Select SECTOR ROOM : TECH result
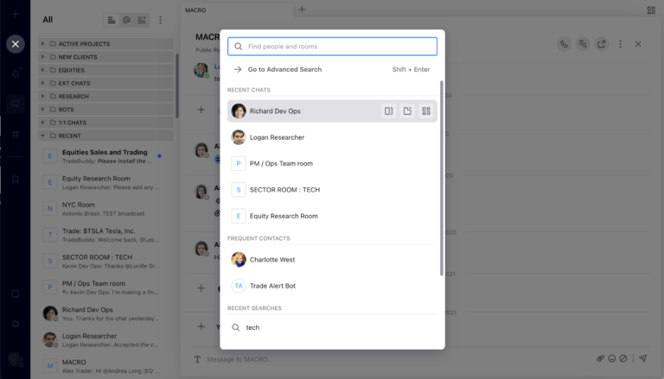The width and height of the screenshot is (664, 379). (x=284, y=190)
